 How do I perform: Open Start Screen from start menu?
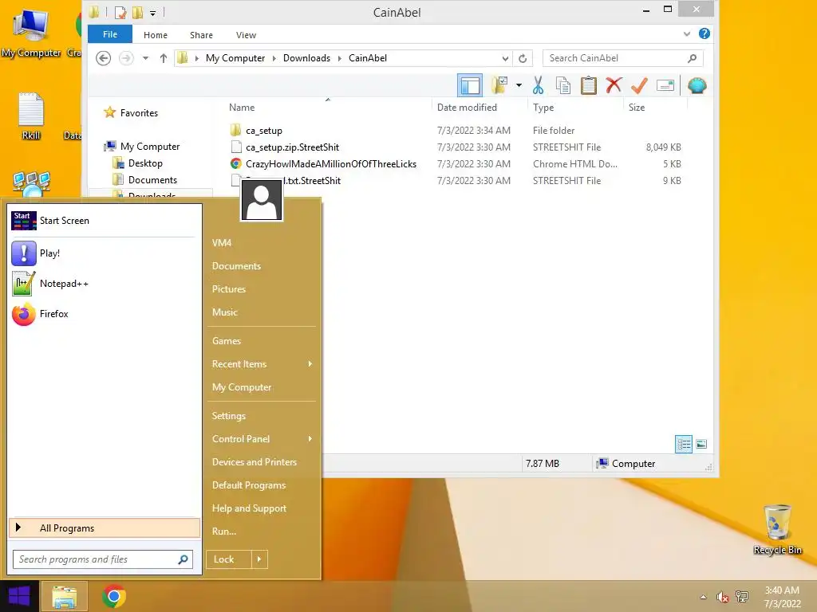[105, 221]
